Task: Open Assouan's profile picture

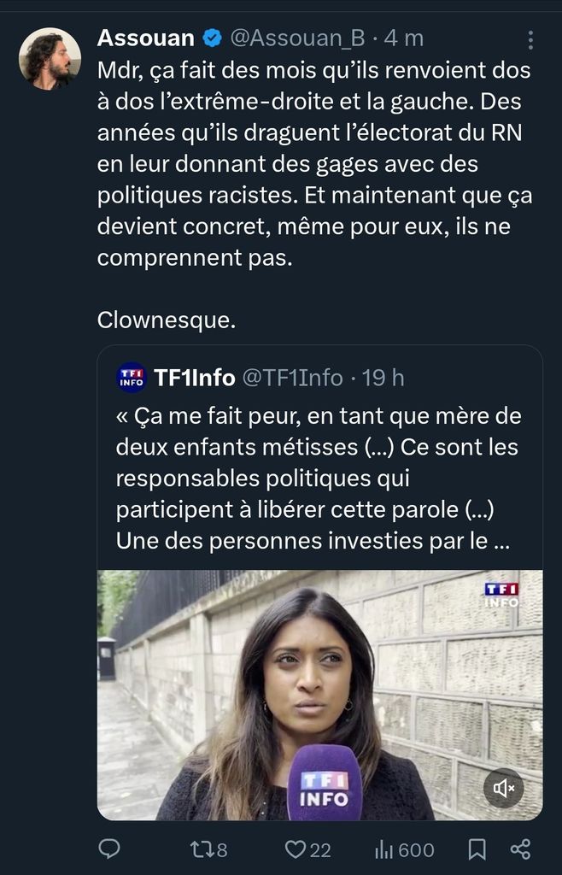Action: pyautogui.click(x=50, y=59)
